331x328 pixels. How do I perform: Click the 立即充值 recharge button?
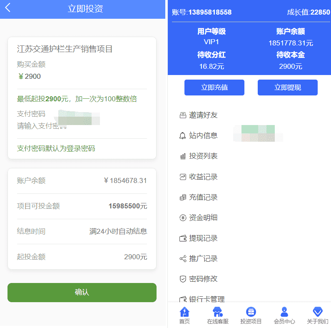214,88
